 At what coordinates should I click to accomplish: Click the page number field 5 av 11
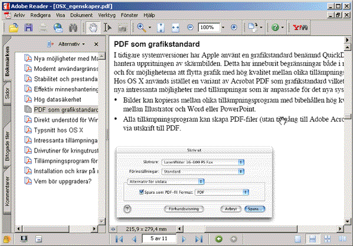click(159, 238)
